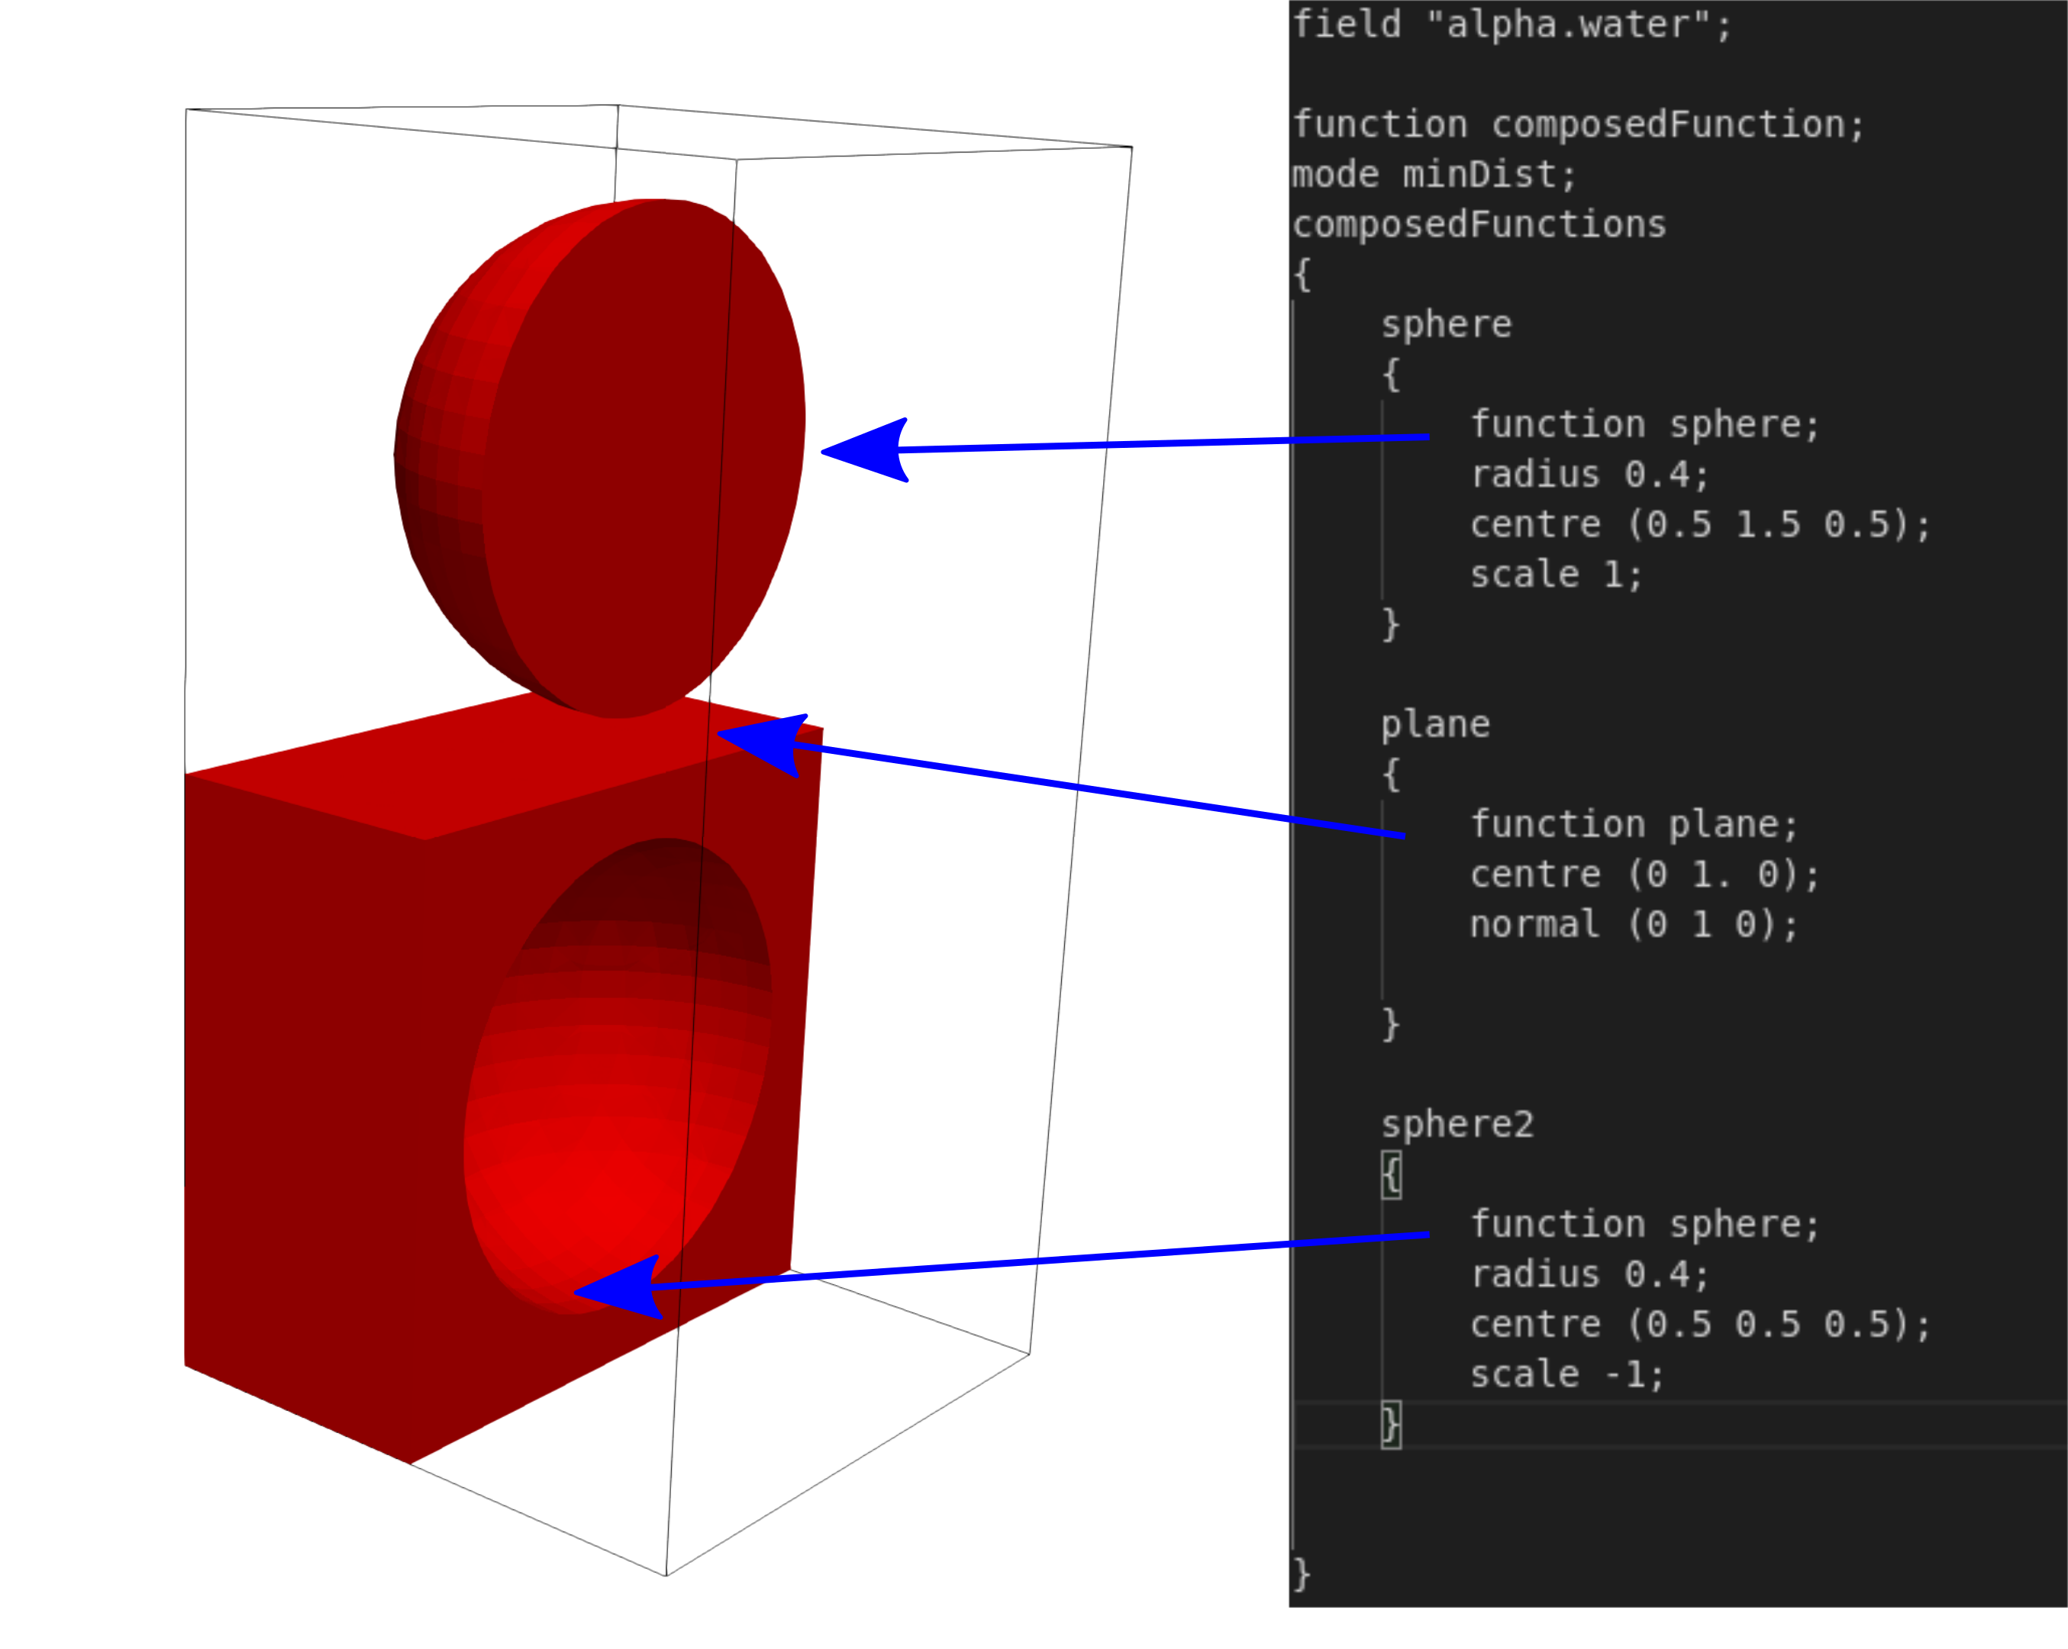Click the 'composedFunctions' keyword line
The width and height of the screenshot is (2068, 1649).
click(x=1479, y=225)
